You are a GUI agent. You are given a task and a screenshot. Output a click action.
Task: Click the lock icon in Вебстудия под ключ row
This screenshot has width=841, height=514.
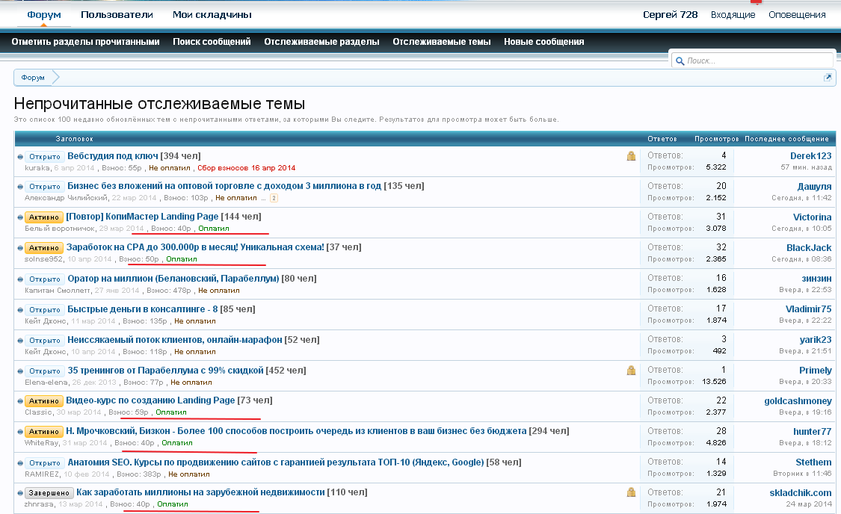tap(631, 156)
